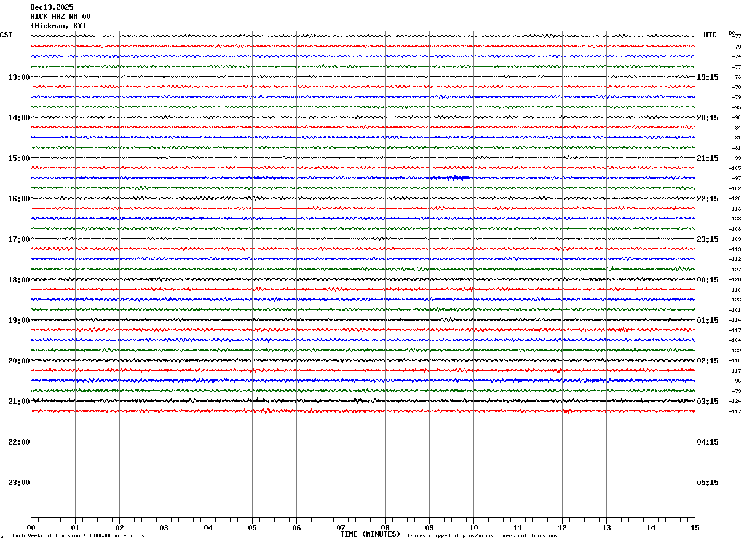Viewport: 744px width, 544px height.
Task: Click the 19:15 UTC label
Action: [x=707, y=77]
